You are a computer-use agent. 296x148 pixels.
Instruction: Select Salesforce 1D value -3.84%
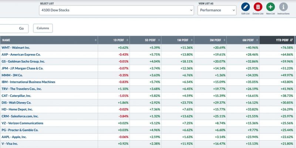coord(124,116)
